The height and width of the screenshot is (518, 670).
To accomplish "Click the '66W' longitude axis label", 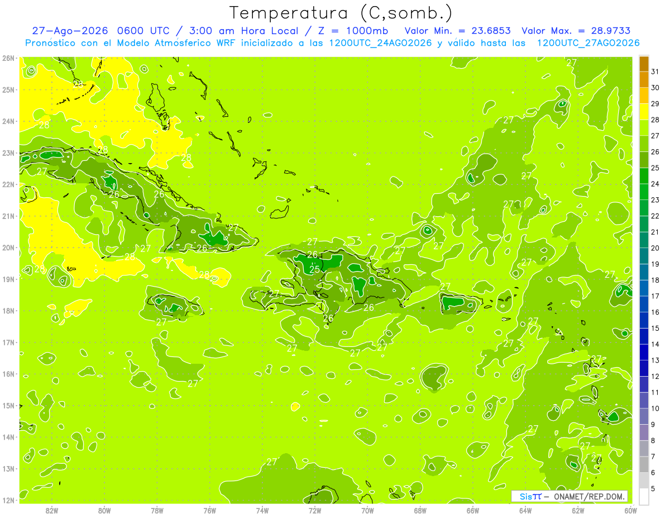I will click(473, 510).
